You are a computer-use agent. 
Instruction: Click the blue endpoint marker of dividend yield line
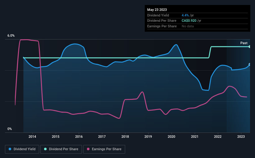pos(250,64)
